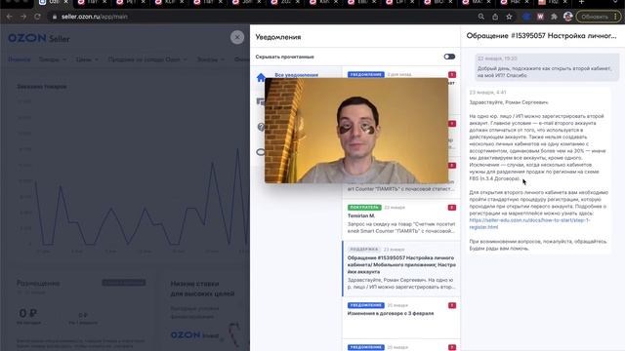
Task: Click the user message 'Добрый день, подскажите...'
Action: [x=547, y=67]
